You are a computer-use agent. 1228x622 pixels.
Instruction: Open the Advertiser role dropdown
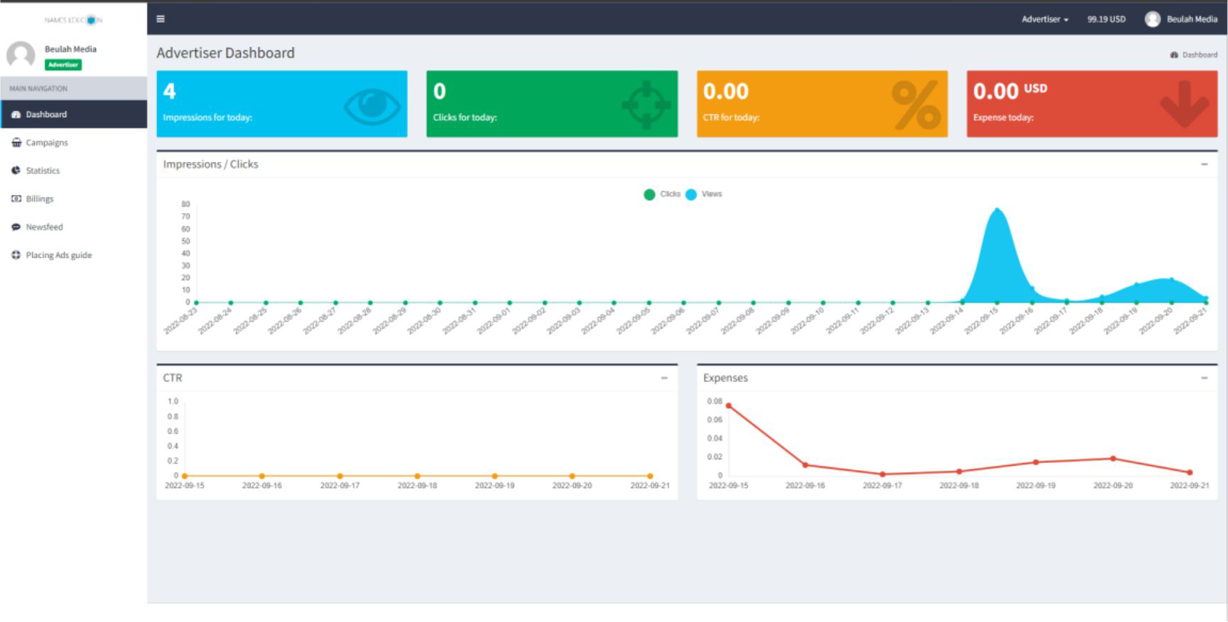tap(1045, 19)
